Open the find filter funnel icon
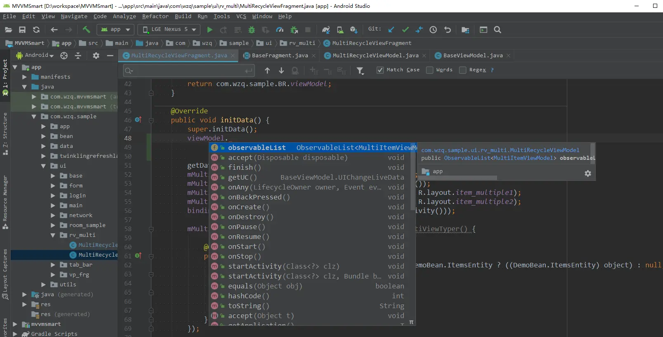The width and height of the screenshot is (663, 337). (360, 70)
